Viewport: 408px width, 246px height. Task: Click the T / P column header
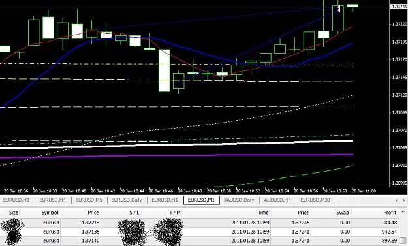pyautogui.click(x=174, y=213)
